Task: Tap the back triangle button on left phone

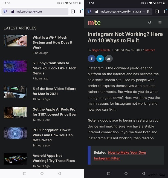Action: (59, 173)
